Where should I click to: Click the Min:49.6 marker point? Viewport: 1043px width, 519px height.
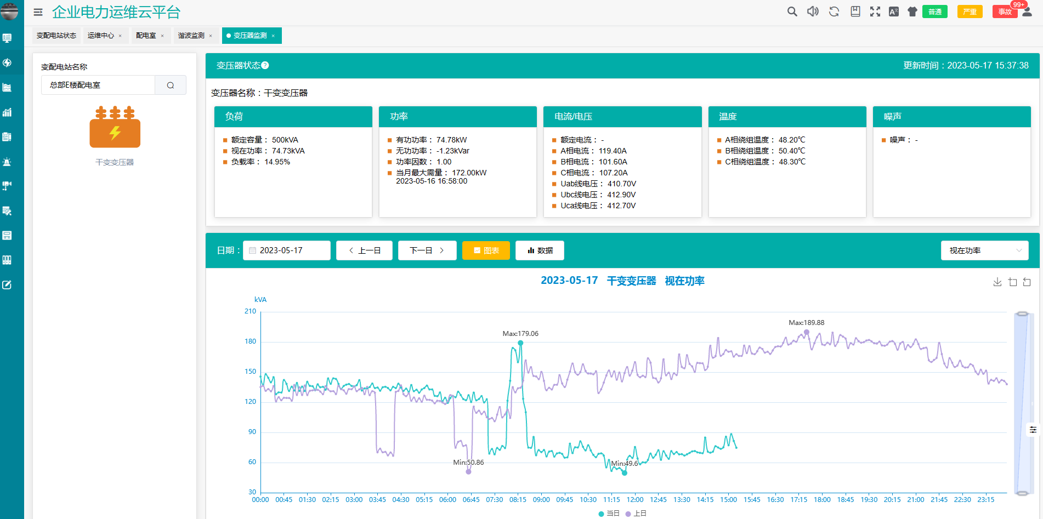tap(624, 472)
